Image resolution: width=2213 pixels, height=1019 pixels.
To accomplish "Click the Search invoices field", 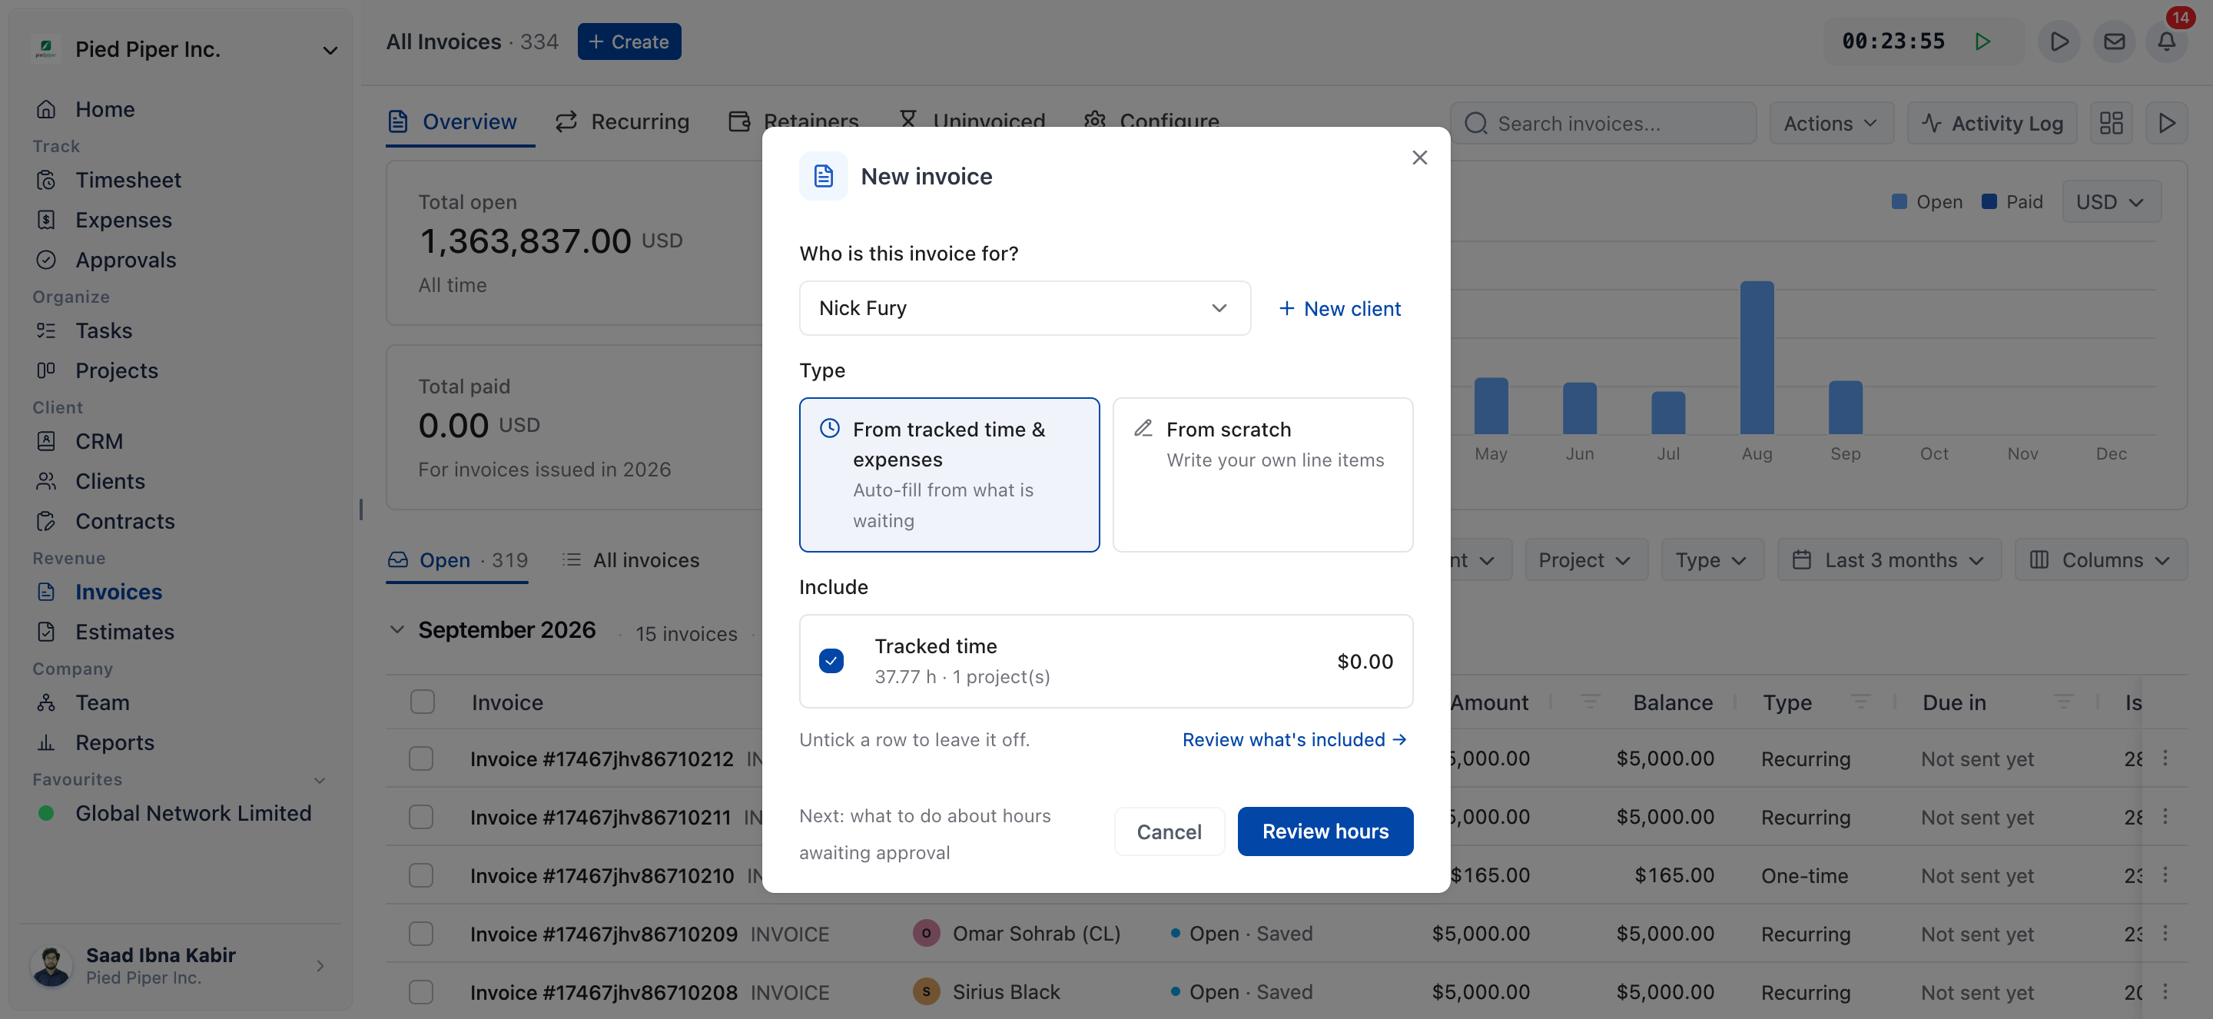I will click(1602, 123).
